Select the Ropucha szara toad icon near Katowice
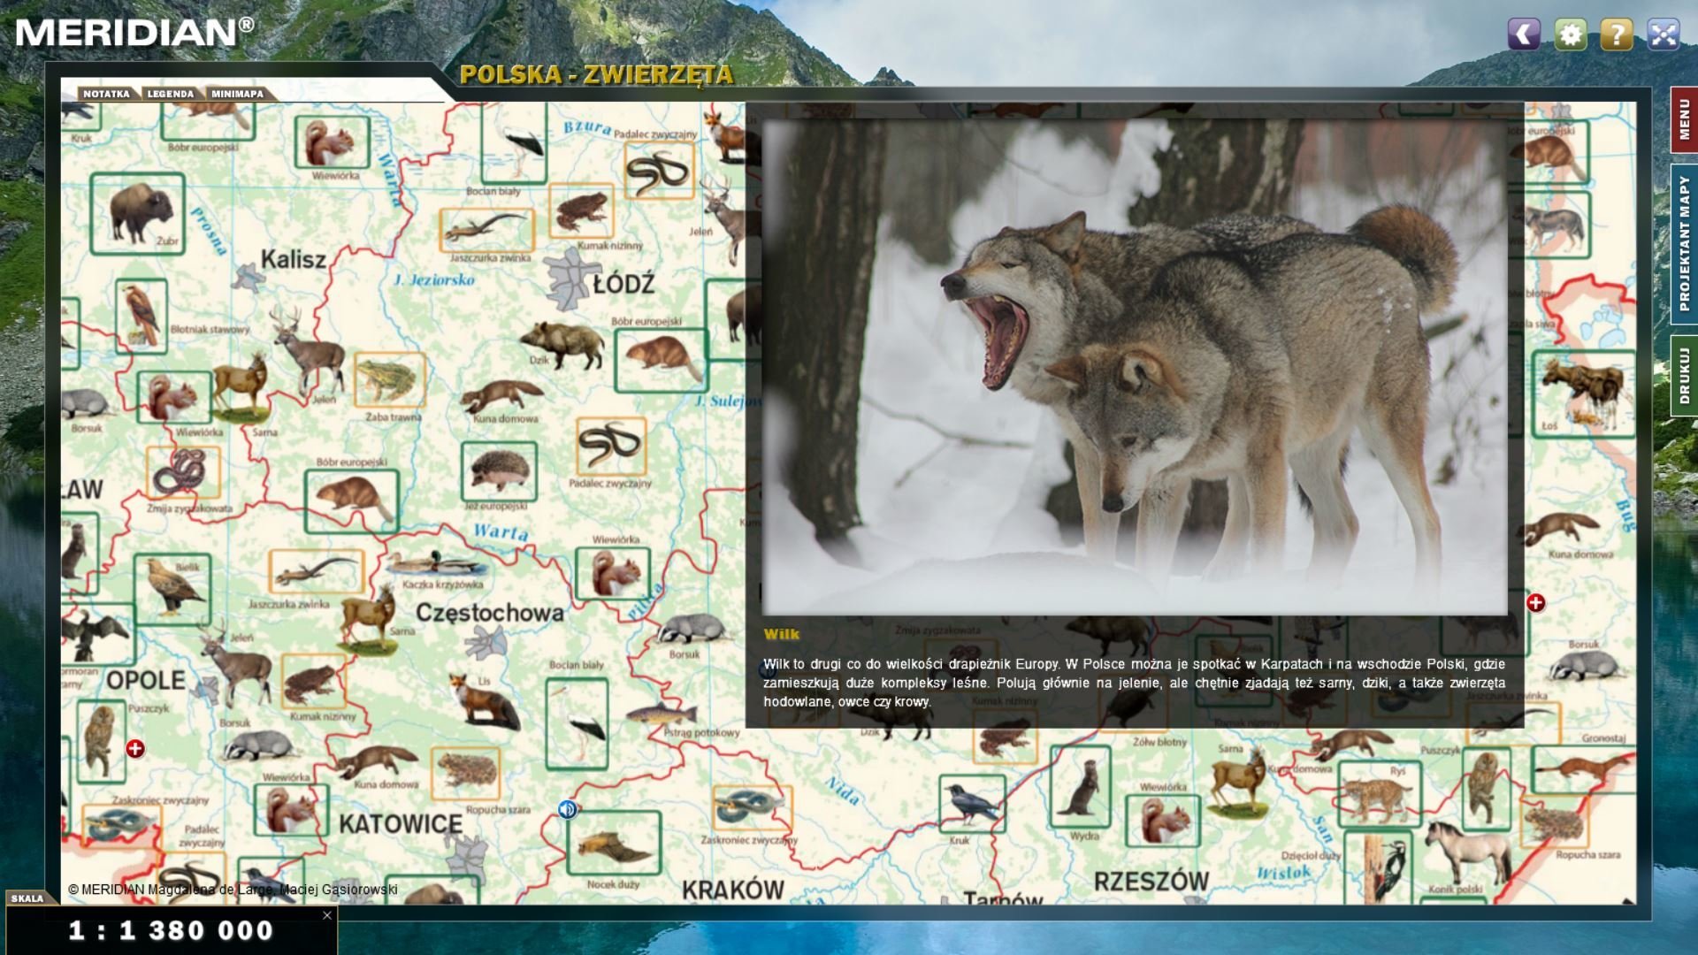Image resolution: width=1698 pixels, height=955 pixels. pos(465,773)
